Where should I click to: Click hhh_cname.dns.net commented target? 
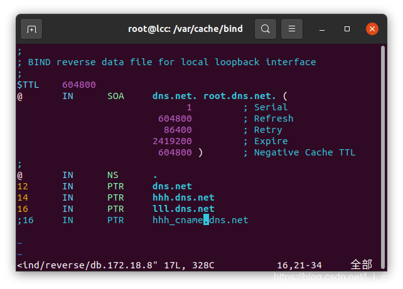click(200, 220)
